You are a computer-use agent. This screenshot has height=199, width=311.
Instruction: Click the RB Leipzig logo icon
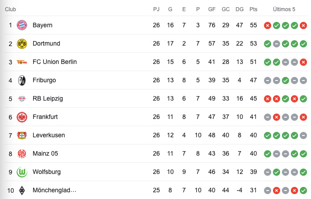(21, 98)
